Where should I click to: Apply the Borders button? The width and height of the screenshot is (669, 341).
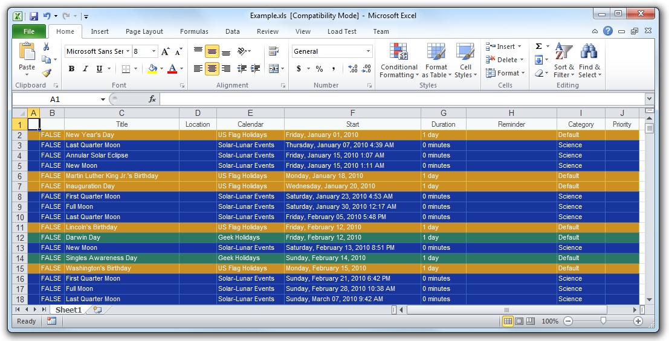tap(126, 69)
